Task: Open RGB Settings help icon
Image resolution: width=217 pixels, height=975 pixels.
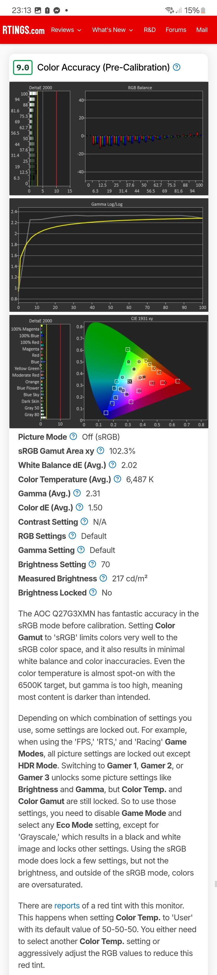Action: tap(72, 536)
